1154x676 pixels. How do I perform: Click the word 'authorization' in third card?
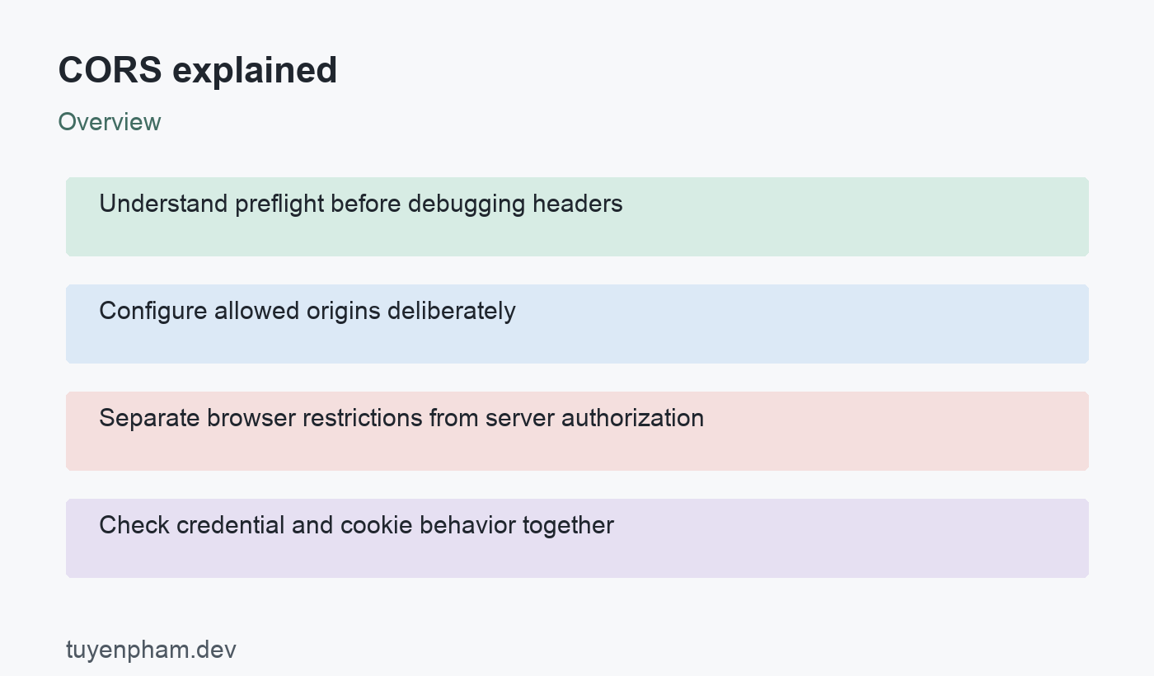pos(632,418)
